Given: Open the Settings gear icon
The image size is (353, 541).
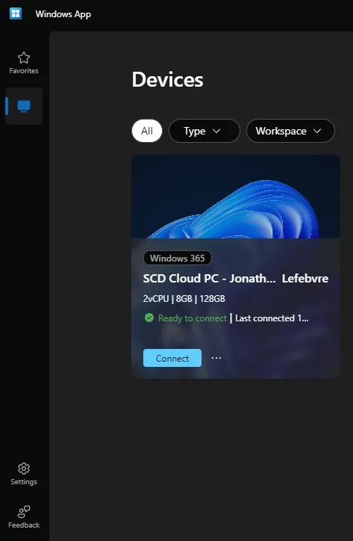Looking at the screenshot, I should click(24, 469).
